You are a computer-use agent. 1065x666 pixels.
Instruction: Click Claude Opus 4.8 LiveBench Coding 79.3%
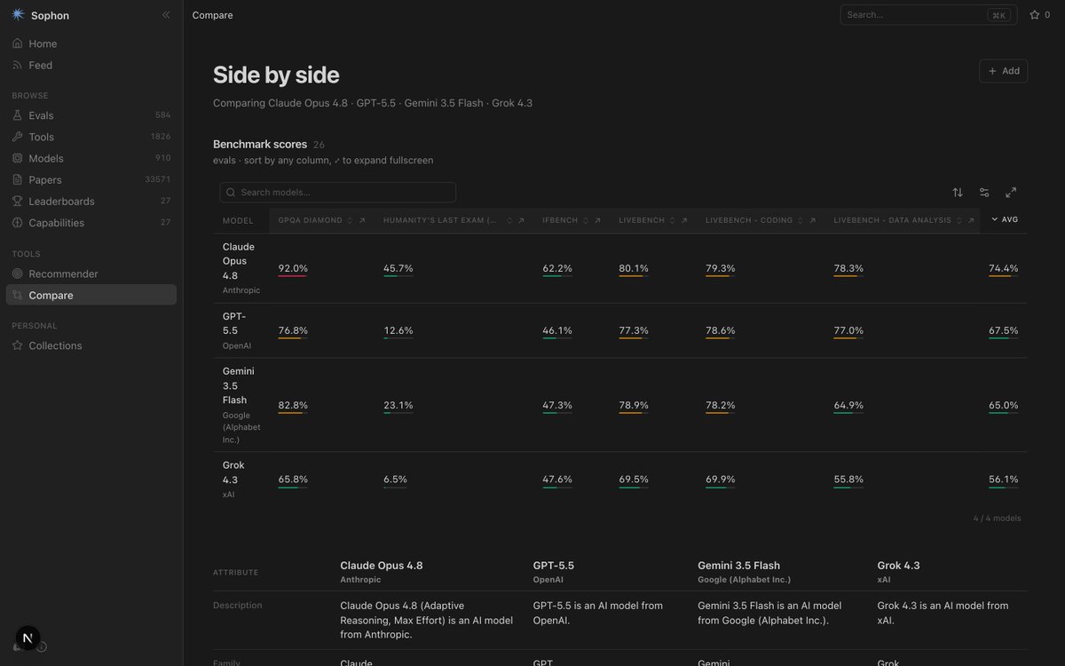pyautogui.click(x=721, y=268)
